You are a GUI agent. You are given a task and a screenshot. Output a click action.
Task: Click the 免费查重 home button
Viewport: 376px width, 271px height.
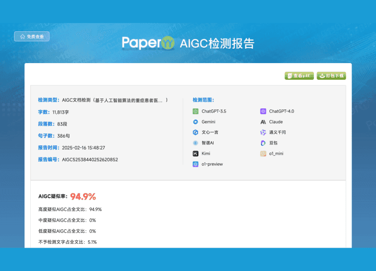(x=32, y=36)
